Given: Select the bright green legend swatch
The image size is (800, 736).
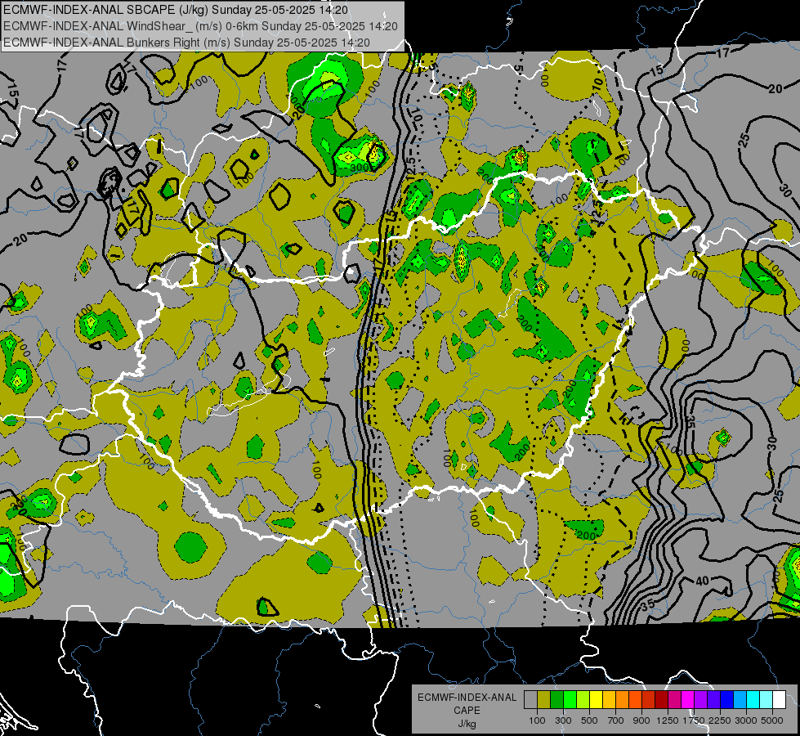Looking at the screenshot, I should tap(570, 699).
